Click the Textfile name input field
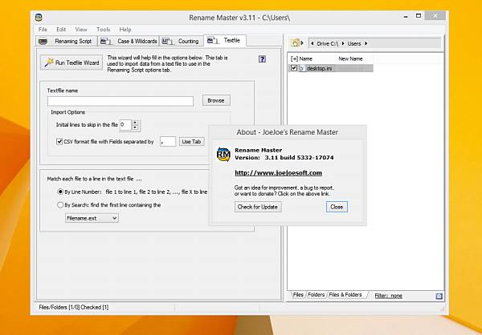The width and height of the screenshot is (482, 335). (x=120, y=101)
